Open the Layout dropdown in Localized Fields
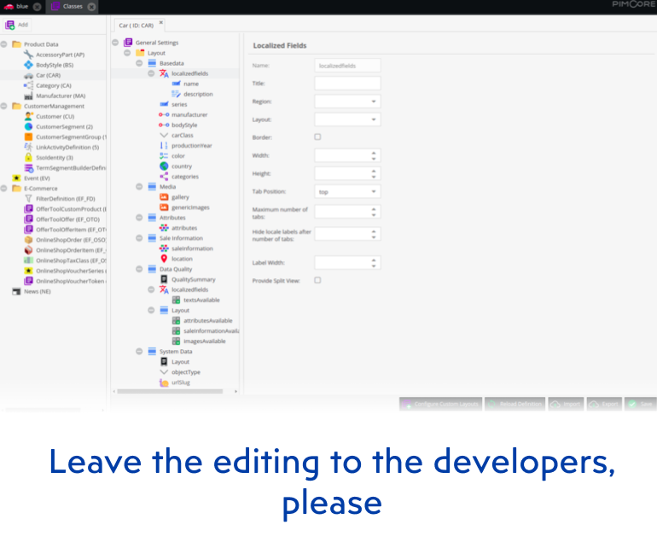Image resolution: width=657 pixels, height=554 pixels. tap(347, 120)
